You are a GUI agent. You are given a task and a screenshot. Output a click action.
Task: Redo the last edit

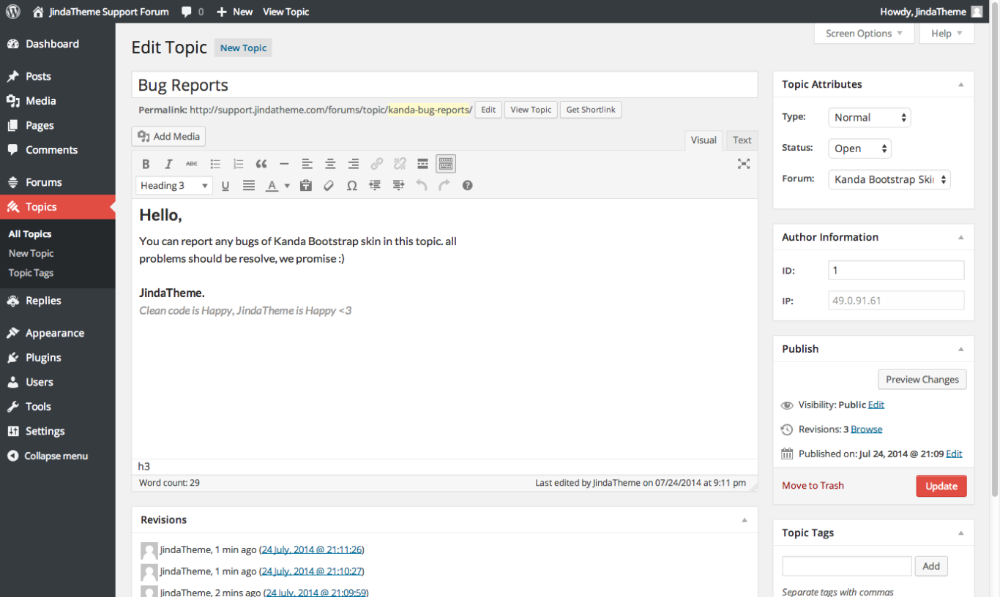pos(444,186)
